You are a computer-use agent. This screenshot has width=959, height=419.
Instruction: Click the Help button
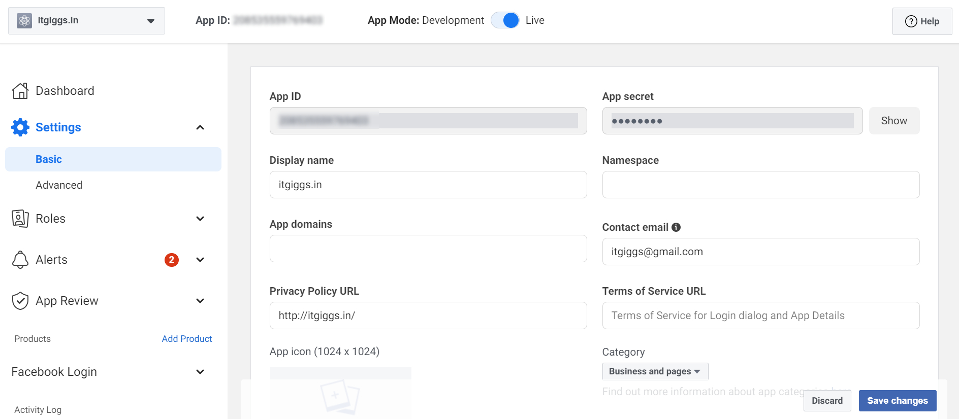coord(922,21)
